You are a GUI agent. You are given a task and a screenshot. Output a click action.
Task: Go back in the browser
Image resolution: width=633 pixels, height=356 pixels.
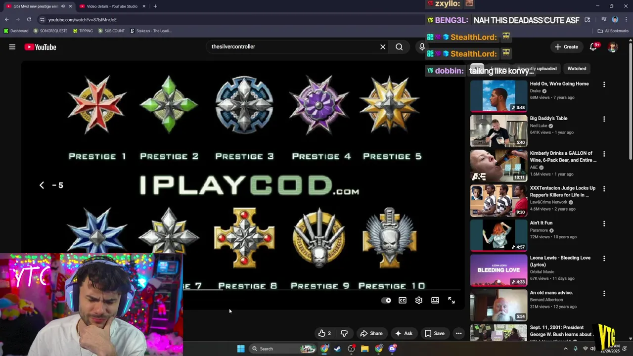[x=7, y=20]
